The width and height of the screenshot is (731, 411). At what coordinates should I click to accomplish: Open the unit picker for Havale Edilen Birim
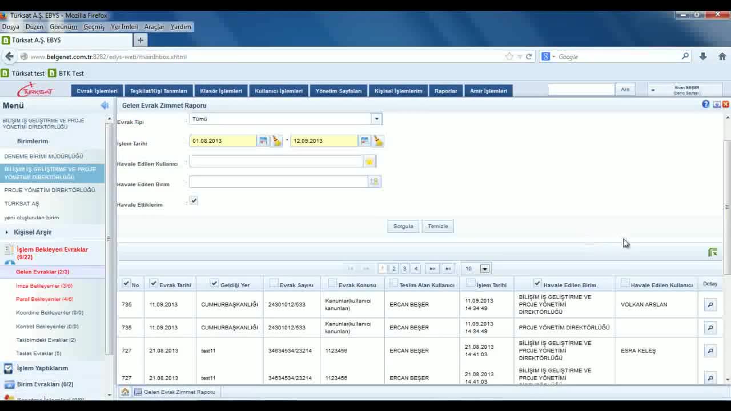tap(373, 182)
